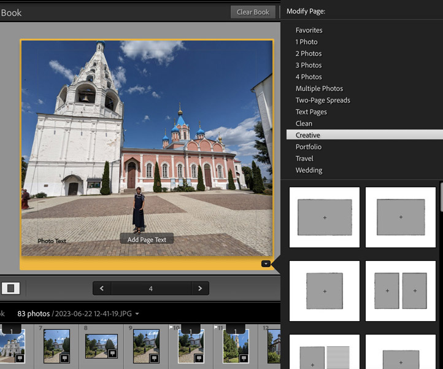Click the Clear Book button
The image size is (443, 369).
coord(253,12)
